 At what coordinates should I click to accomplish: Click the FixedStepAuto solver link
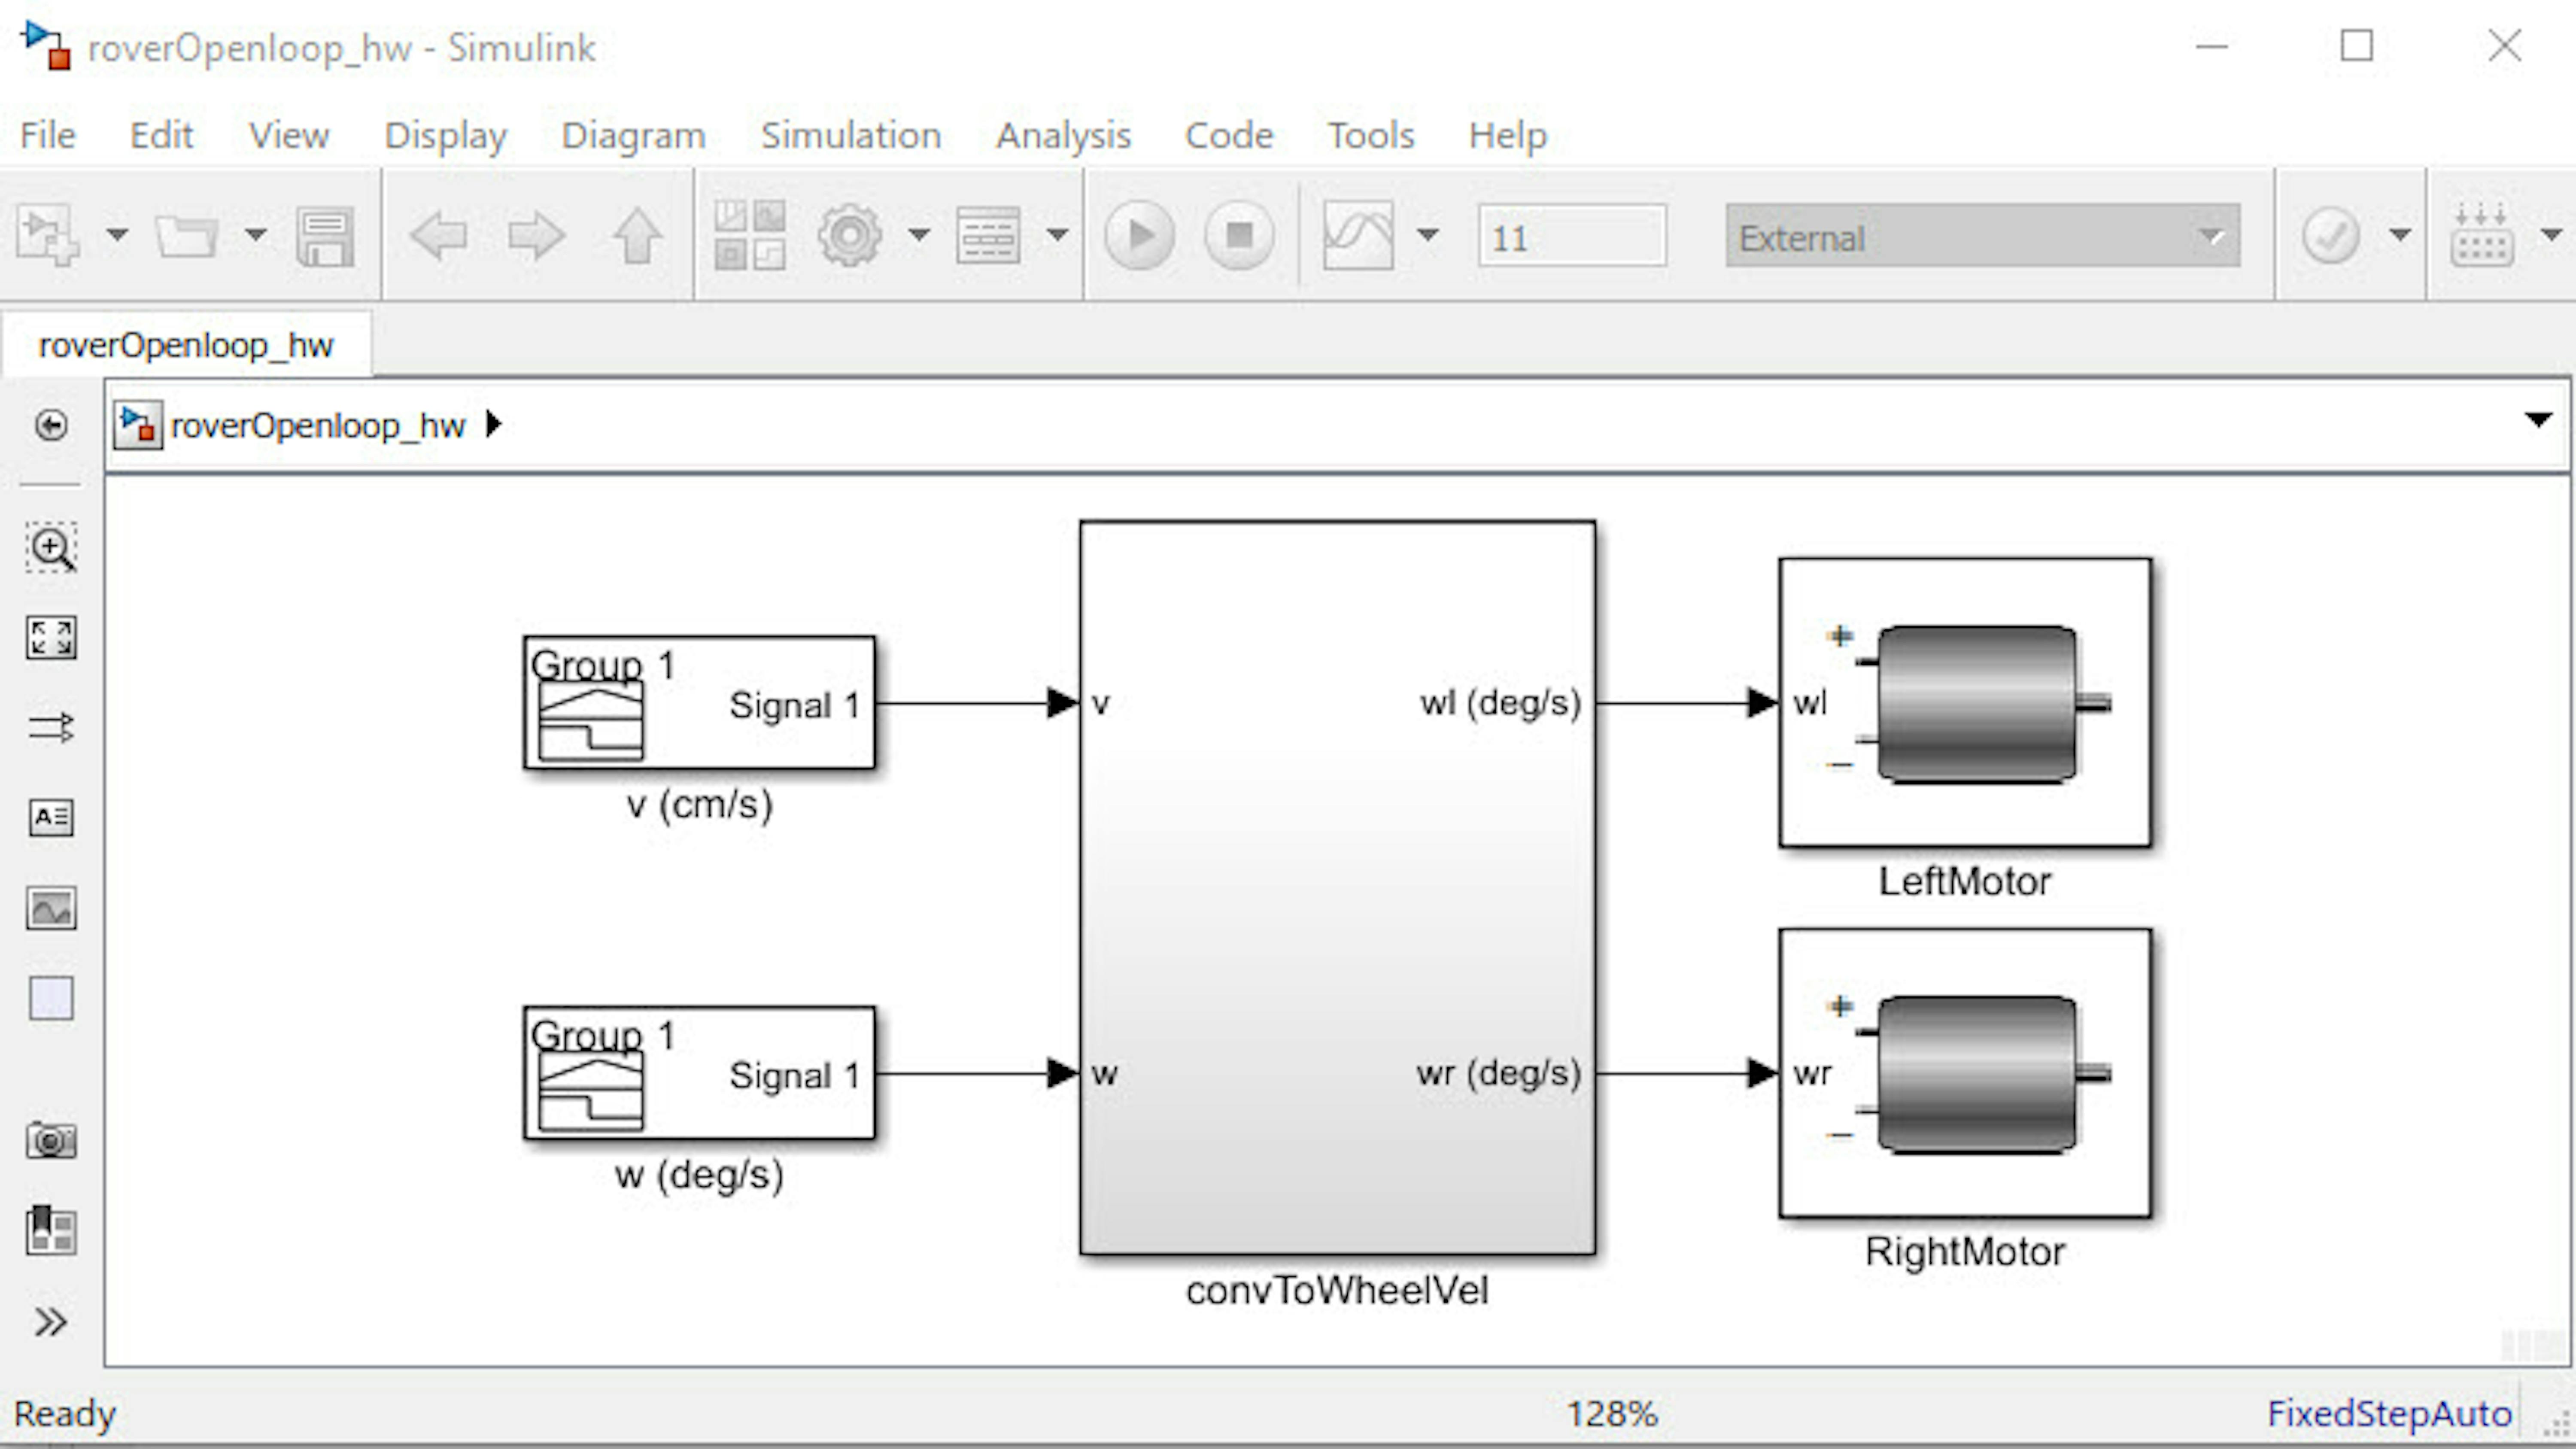click(2389, 1413)
